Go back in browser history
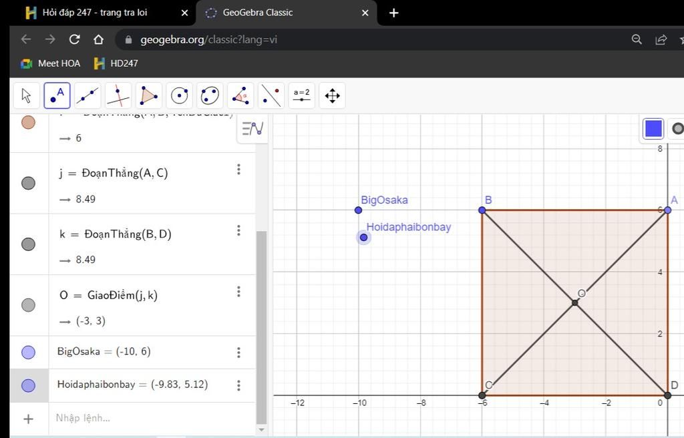The image size is (684, 438). [x=26, y=39]
